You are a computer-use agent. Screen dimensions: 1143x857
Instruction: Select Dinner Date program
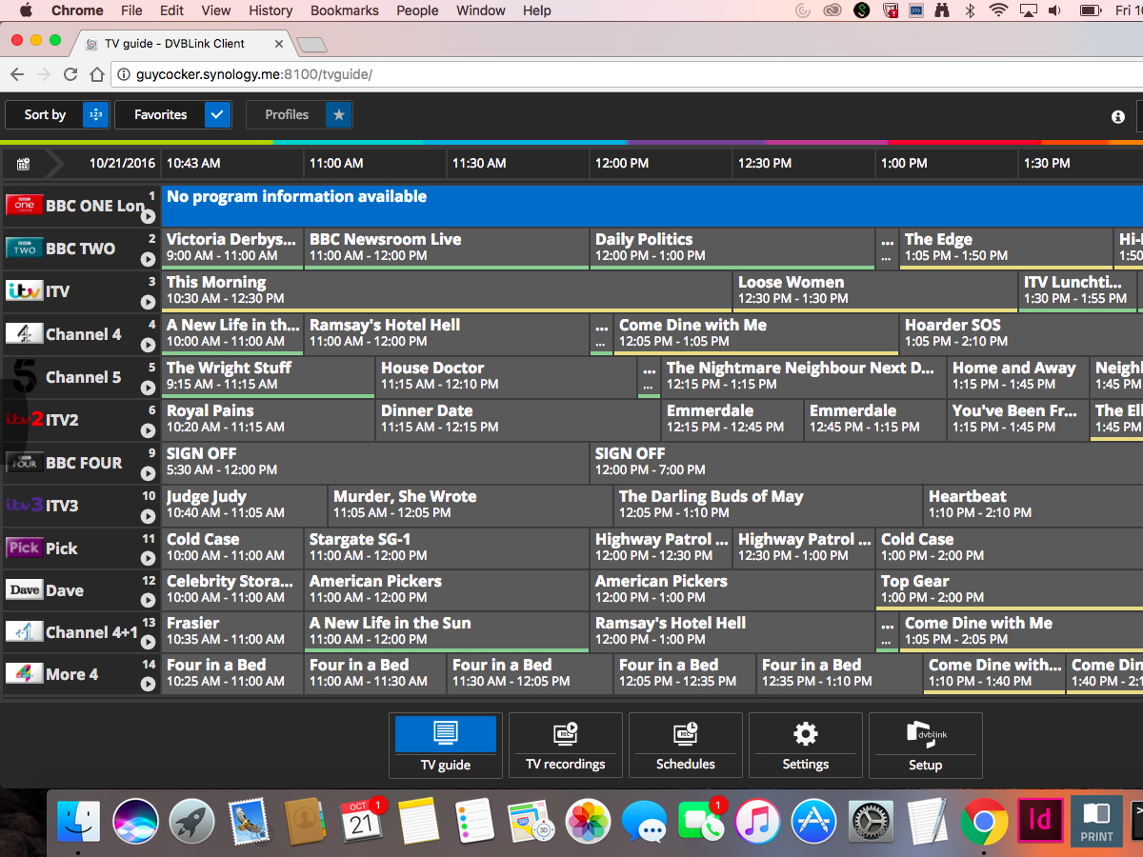[518, 419]
